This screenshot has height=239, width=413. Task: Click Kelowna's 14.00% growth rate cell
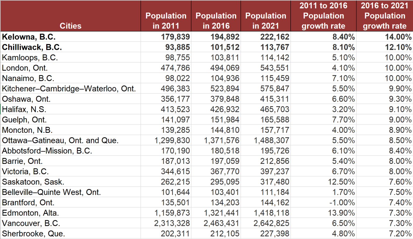click(385, 37)
